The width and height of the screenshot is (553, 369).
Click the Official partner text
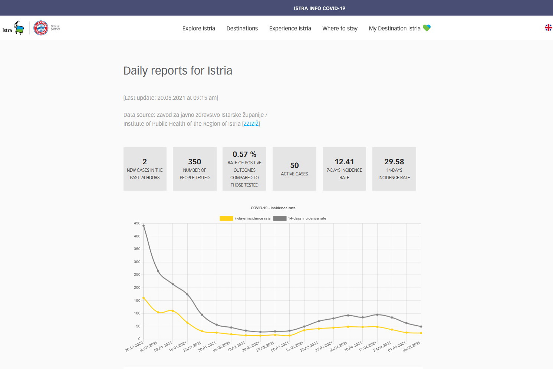click(x=55, y=28)
